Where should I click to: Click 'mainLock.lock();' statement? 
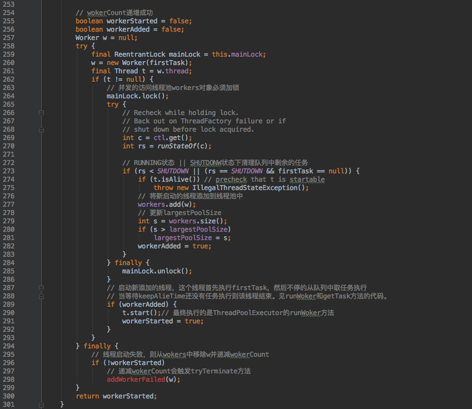coord(137,96)
